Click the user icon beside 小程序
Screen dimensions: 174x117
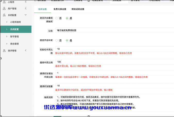click(4, 2)
